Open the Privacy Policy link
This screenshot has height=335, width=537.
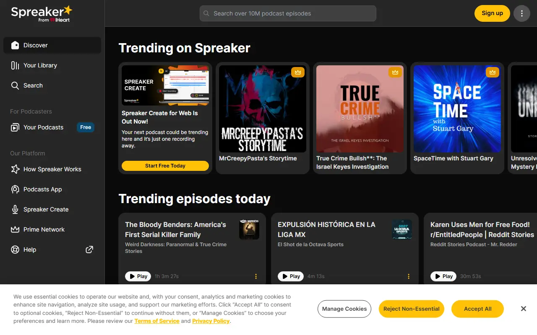point(211,321)
